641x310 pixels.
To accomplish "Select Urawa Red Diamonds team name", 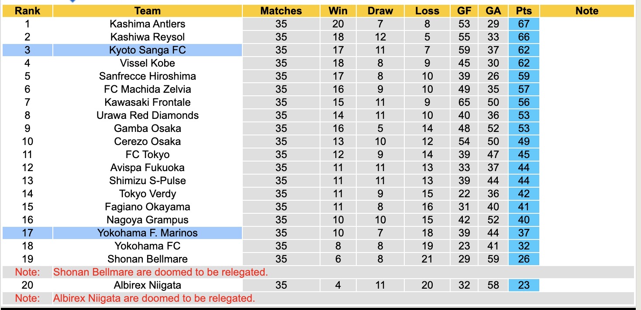I will click(148, 115).
